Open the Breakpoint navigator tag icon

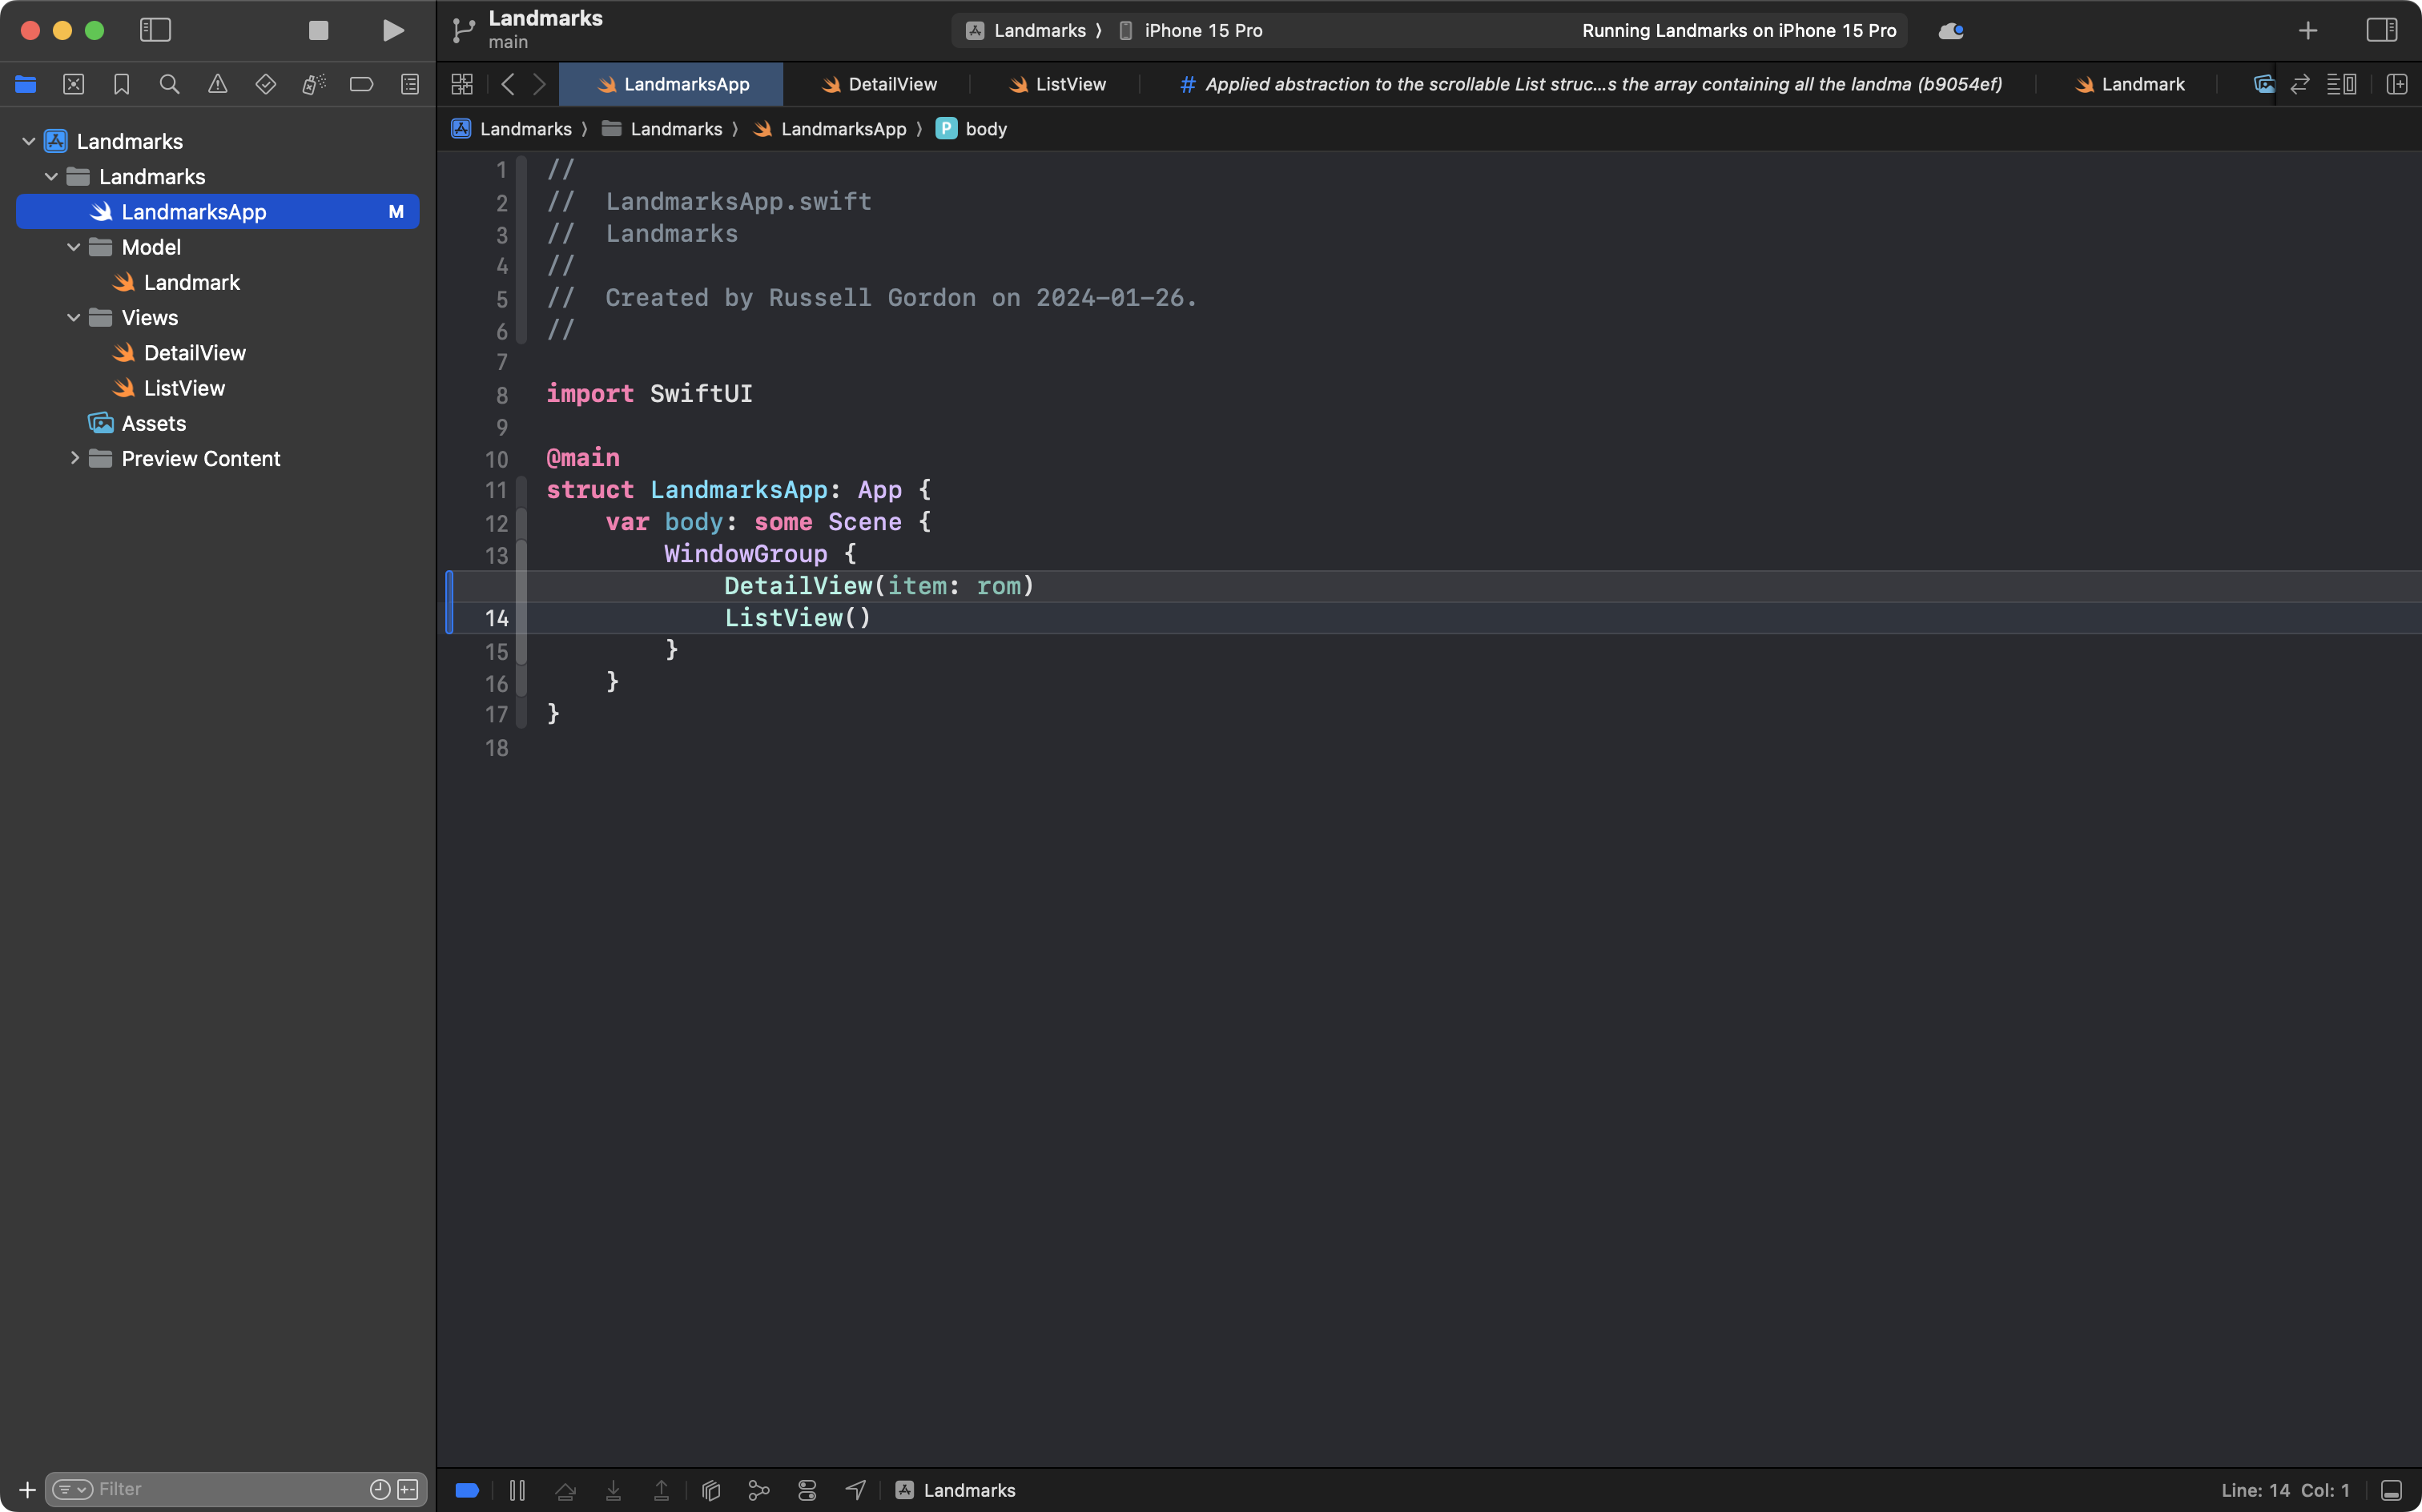(361, 84)
